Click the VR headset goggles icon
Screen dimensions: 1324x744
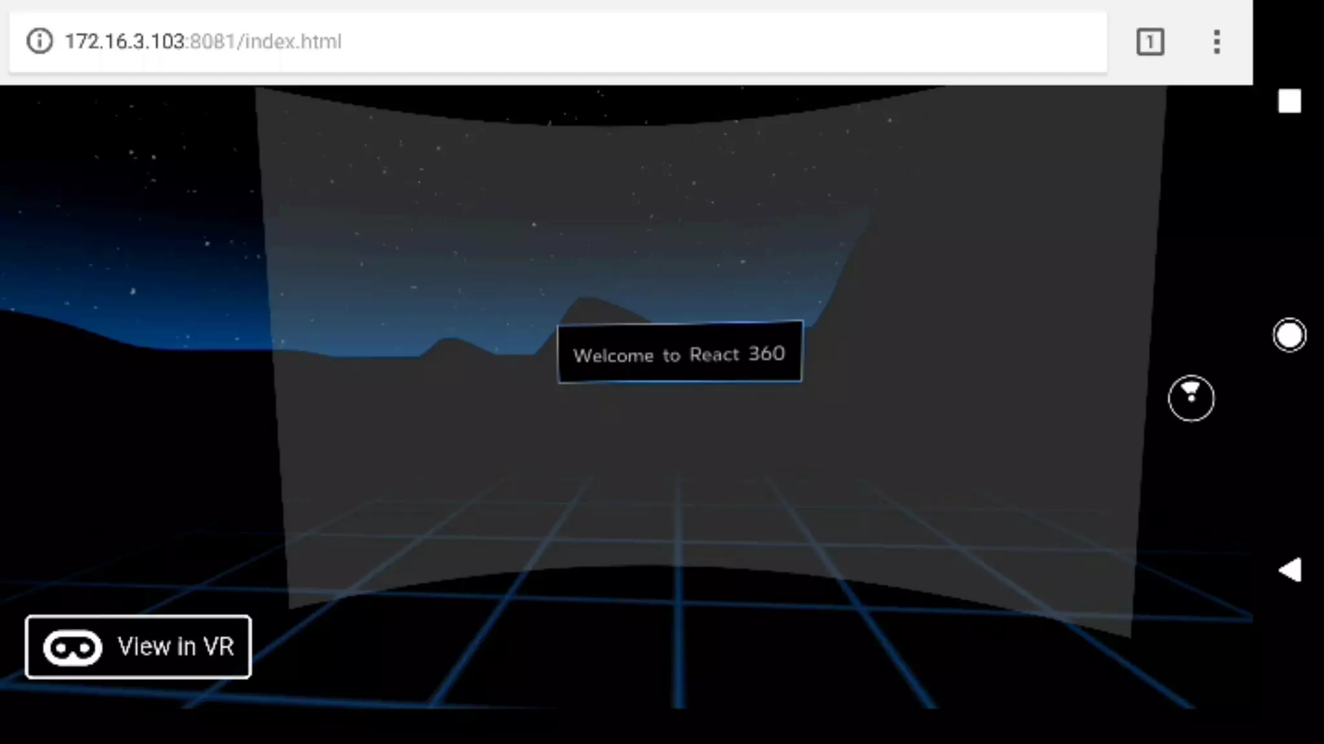tap(72, 647)
